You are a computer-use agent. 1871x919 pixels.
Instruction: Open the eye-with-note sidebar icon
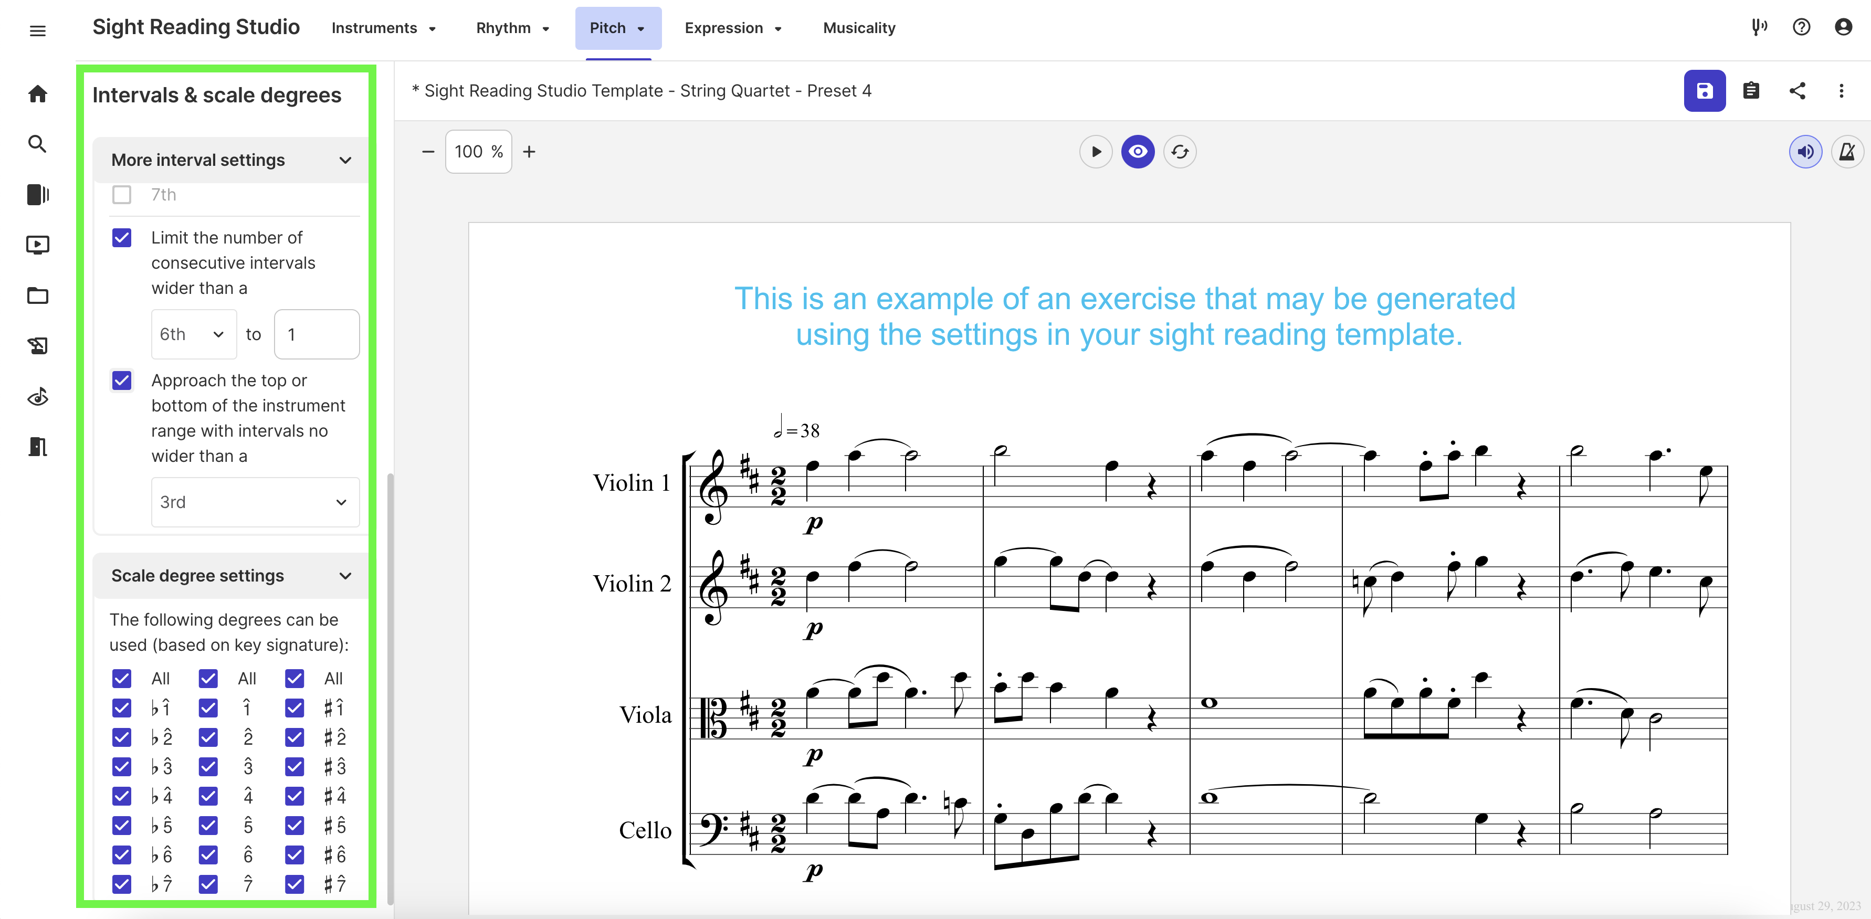38,396
